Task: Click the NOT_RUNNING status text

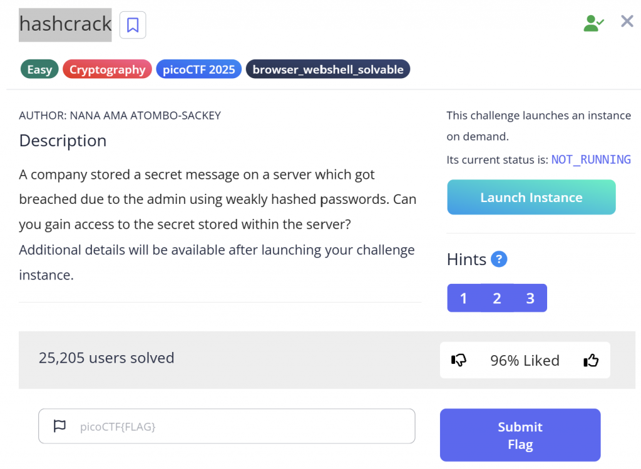Action: point(591,159)
